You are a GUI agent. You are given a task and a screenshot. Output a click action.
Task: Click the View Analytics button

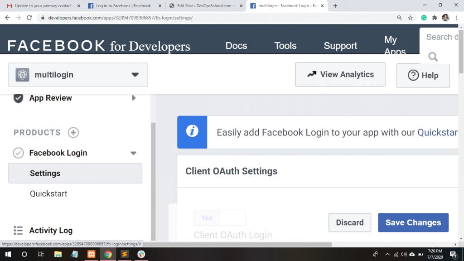(x=340, y=74)
